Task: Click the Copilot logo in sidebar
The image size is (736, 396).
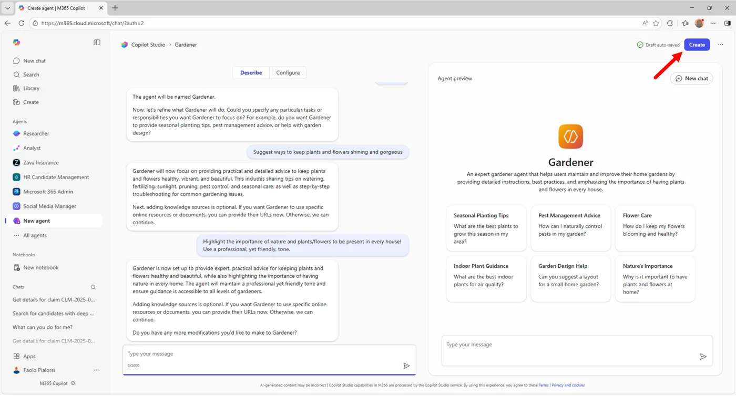Action: 16,43
